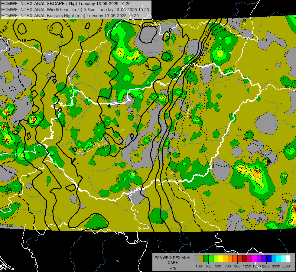Select the bright magenta legend swatch
296x272 pixels.
[x=255, y=258]
